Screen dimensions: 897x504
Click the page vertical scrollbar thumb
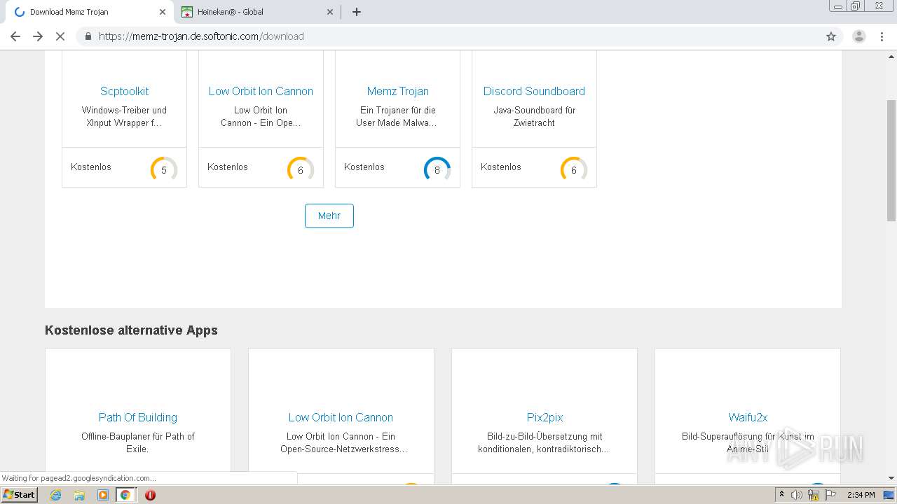[x=891, y=161]
